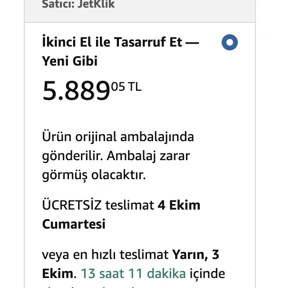The image size is (293, 288).
Task: Select the İkinci El ile Tasarruf Et radio button
Action: [230, 43]
